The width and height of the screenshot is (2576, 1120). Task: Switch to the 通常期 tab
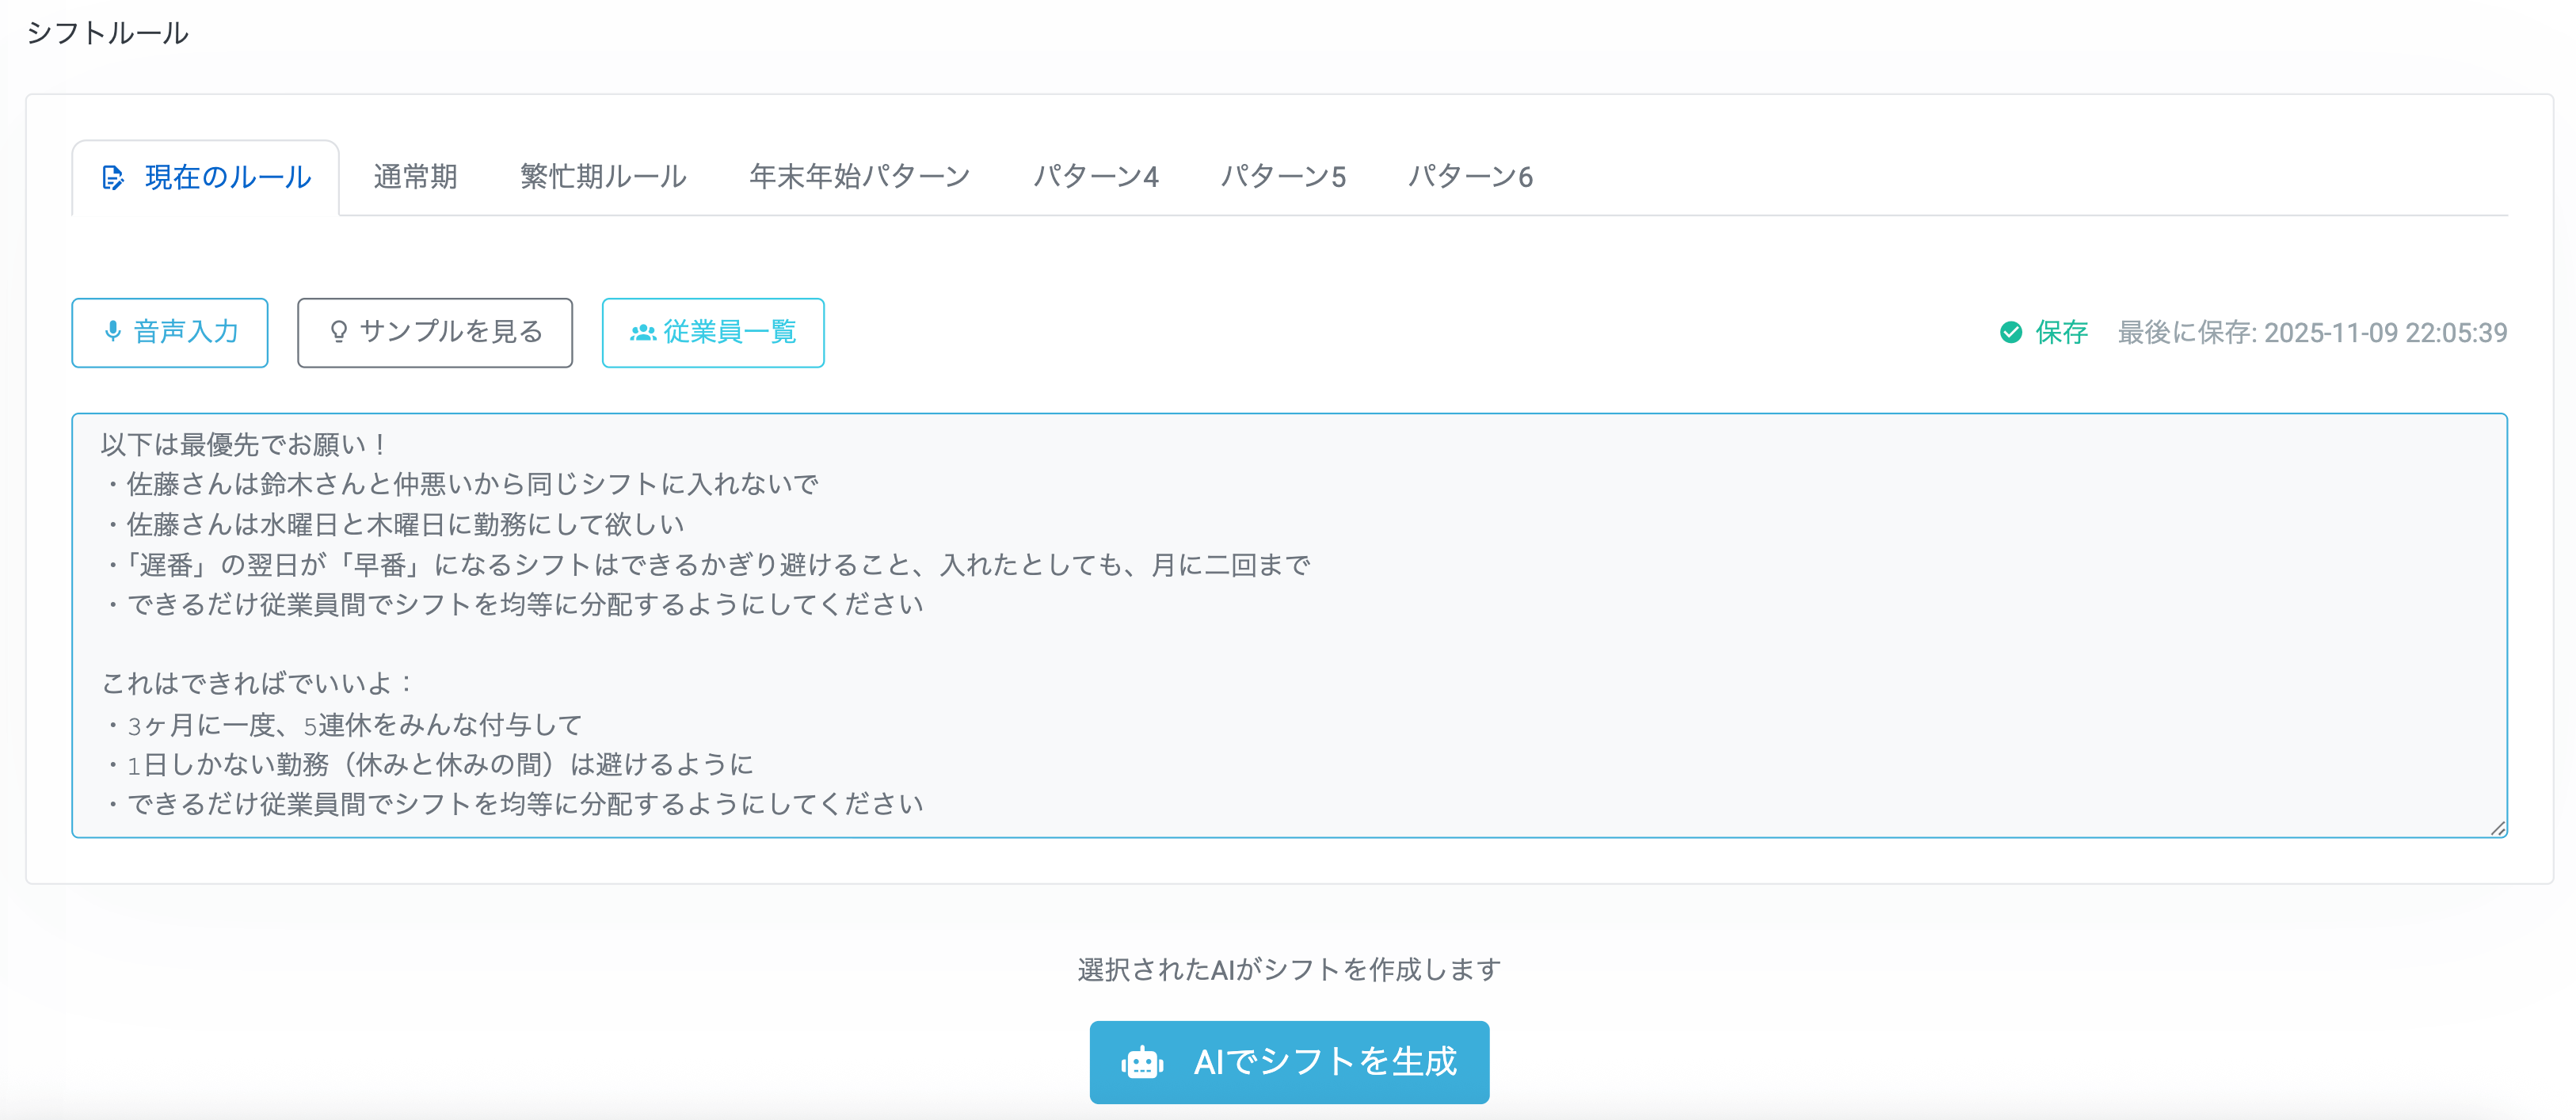(415, 177)
